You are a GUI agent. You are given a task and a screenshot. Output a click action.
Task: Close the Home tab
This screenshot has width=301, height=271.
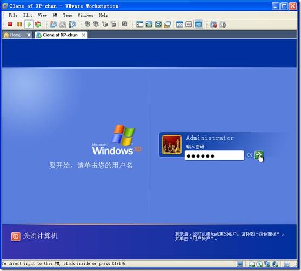29,35
